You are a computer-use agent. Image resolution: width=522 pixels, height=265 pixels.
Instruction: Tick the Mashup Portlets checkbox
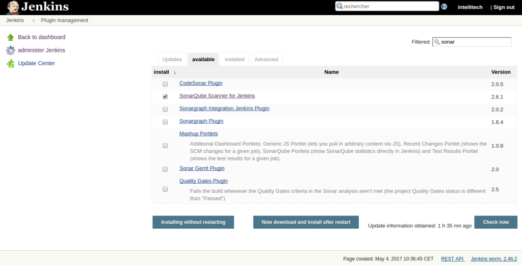click(165, 146)
